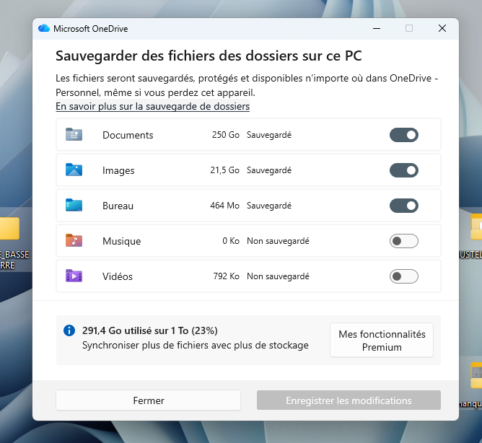Click the 'Vidéos' folder label
Viewport: 482px width, 443px height.
click(x=118, y=276)
